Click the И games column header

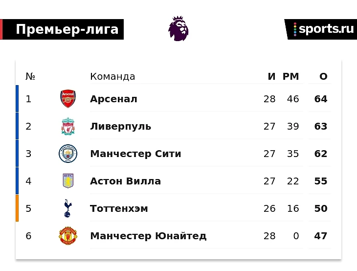(x=271, y=77)
